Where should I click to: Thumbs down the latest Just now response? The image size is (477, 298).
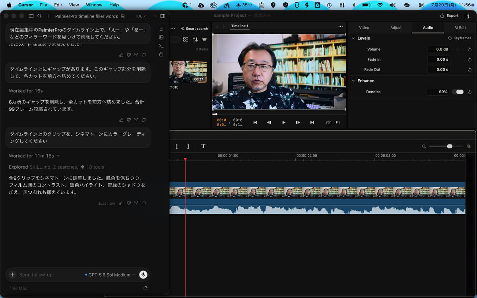click(129, 203)
